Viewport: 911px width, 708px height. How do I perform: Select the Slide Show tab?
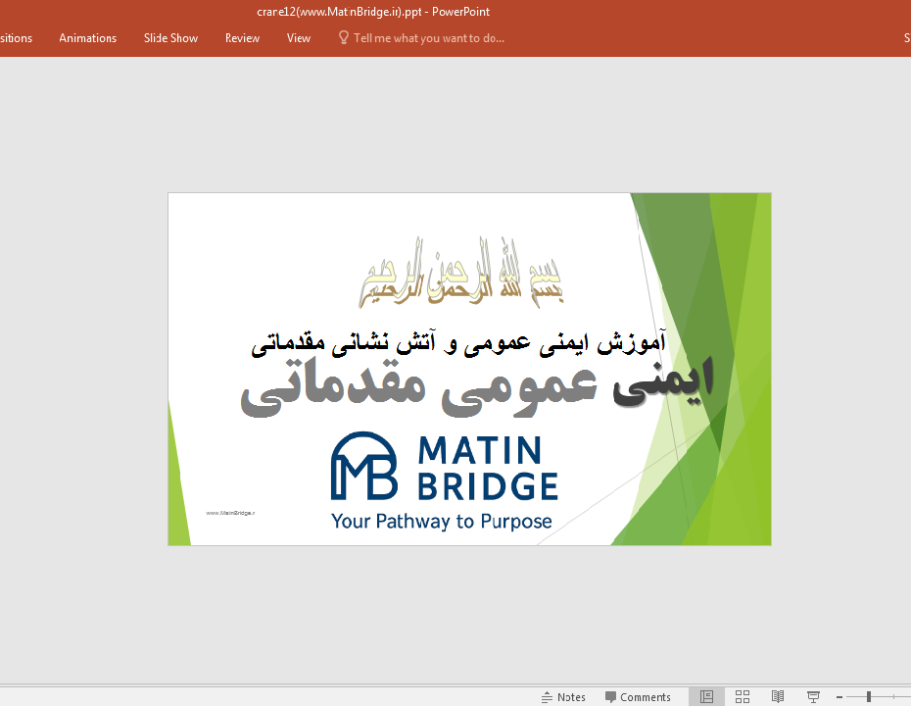point(170,38)
